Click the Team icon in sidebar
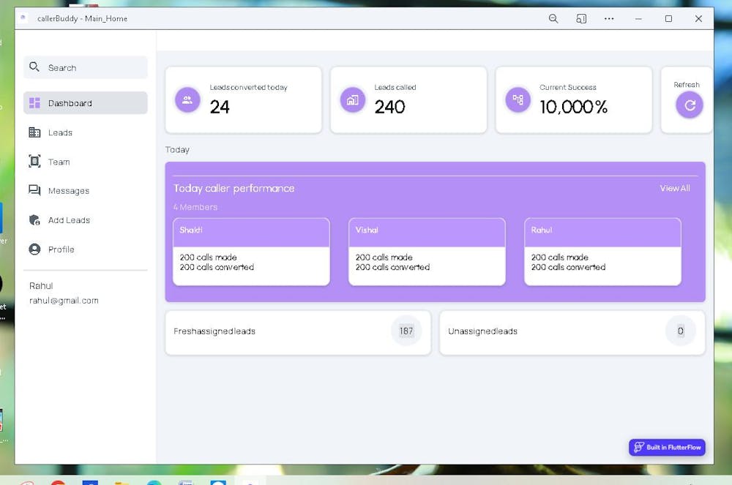This screenshot has height=485, width=732. click(x=34, y=162)
